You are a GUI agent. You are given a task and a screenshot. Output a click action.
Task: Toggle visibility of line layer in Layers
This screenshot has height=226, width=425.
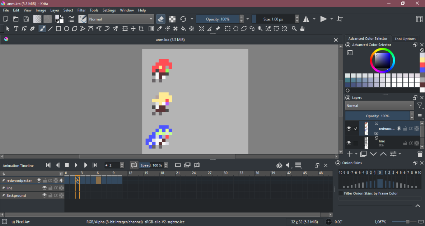349,143
